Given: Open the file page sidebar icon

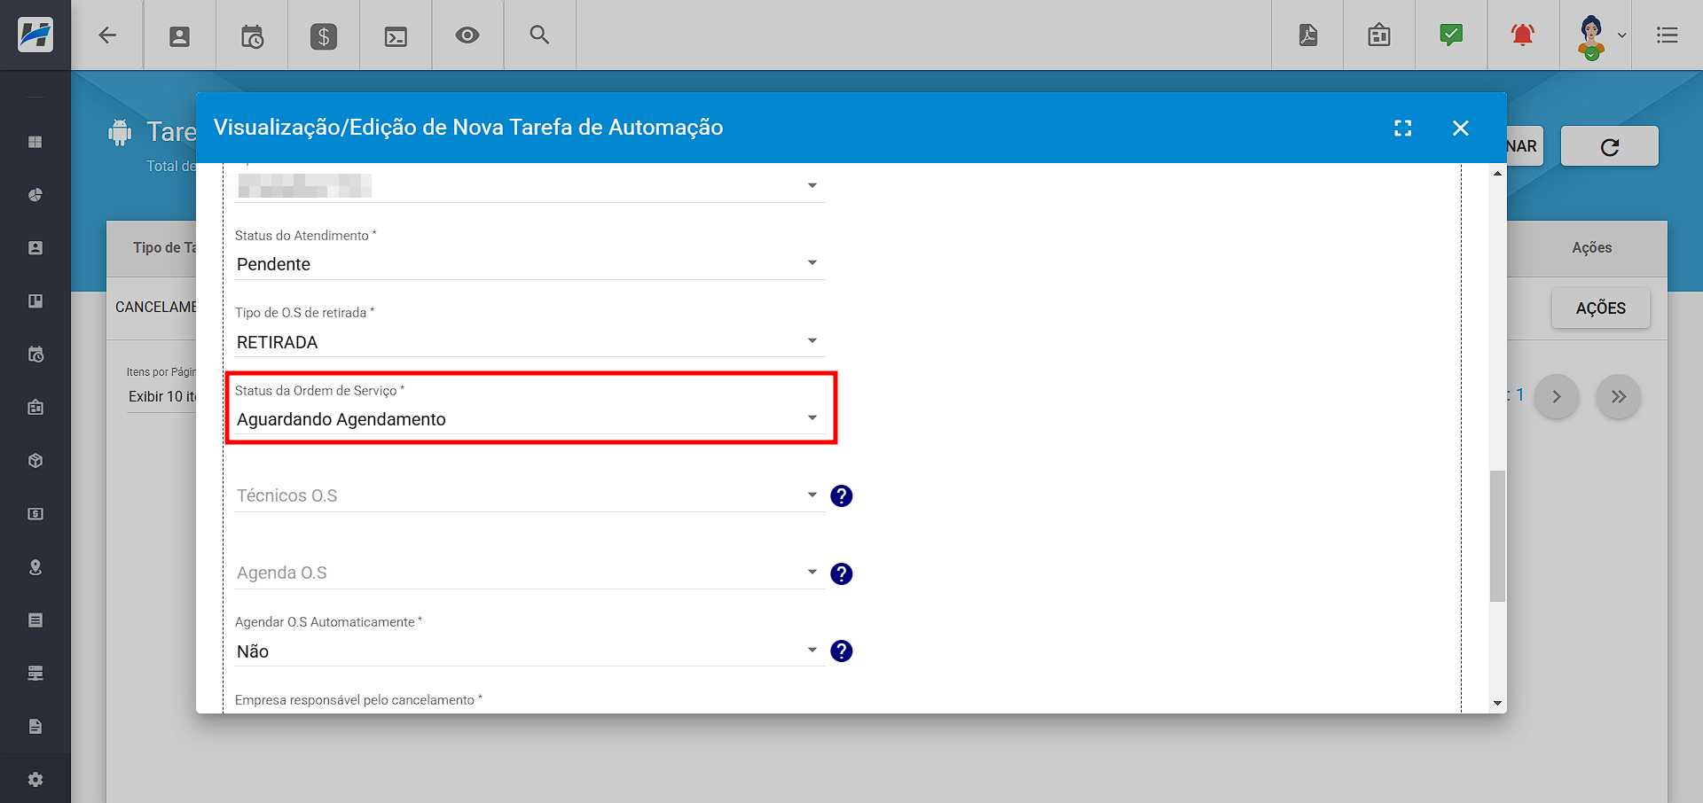Looking at the screenshot, I should point(35,727).
